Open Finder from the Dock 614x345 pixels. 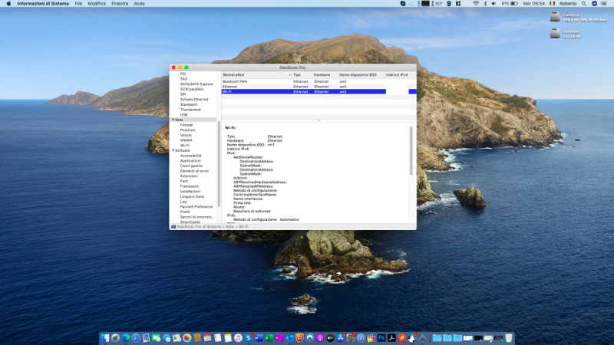point(105,337)
